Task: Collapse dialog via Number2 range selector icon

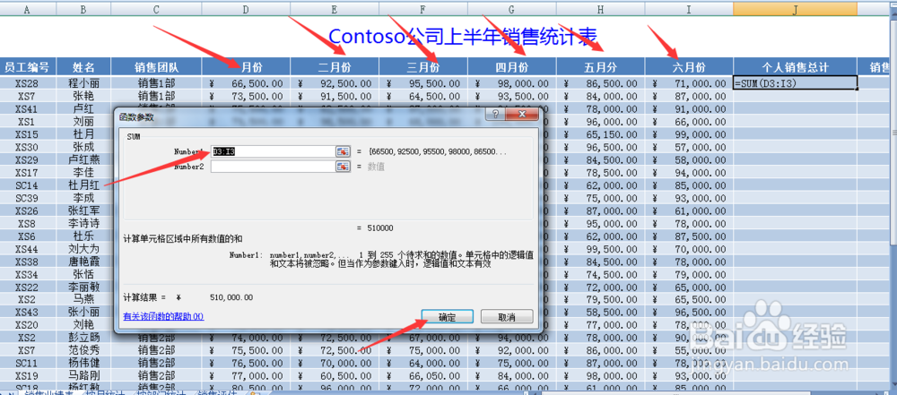Action: 343,167
